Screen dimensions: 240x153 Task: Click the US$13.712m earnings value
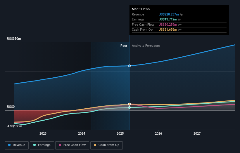coord(168,19)
